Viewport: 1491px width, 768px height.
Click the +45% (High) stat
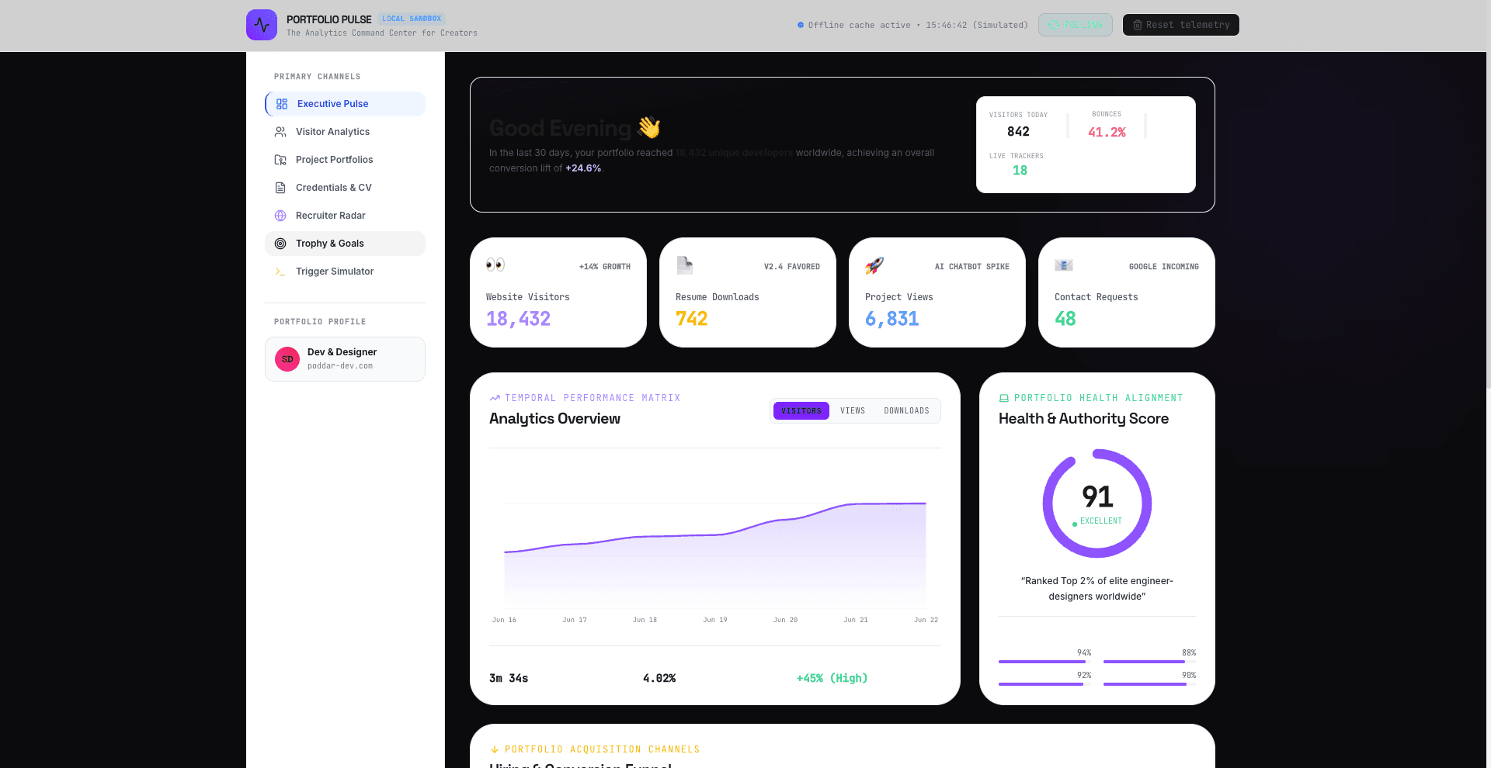832,678
